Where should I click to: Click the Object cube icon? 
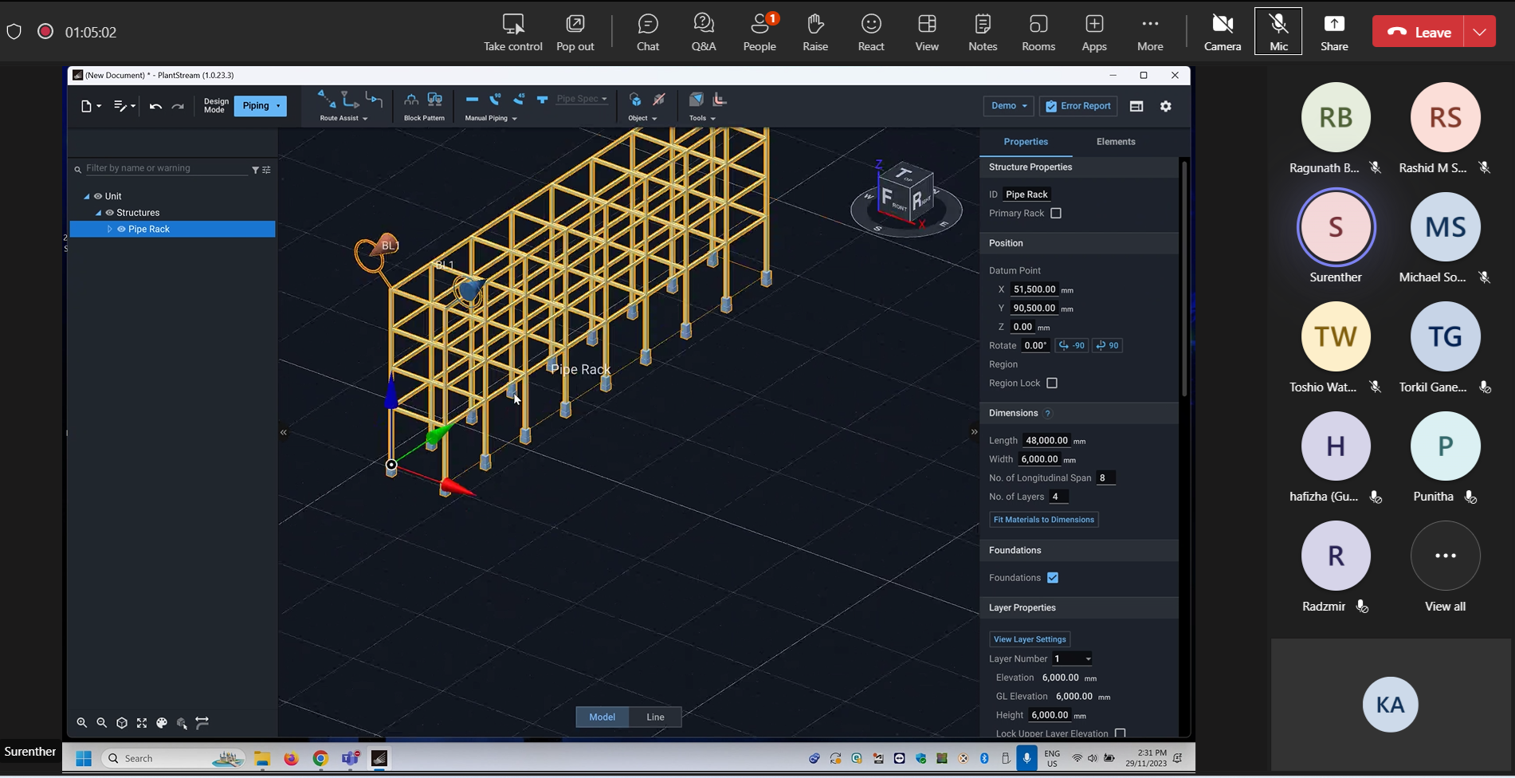635,100
